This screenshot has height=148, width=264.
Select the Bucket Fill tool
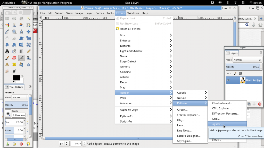(x=14, y=51)
